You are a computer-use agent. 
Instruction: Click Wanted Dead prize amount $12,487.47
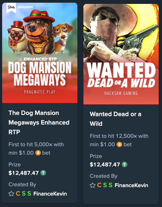(x=105, y=165)
